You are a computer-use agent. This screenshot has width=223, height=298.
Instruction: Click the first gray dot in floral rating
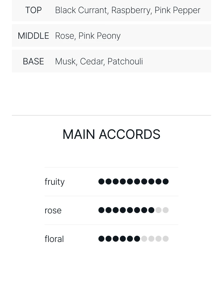[144, 239]
